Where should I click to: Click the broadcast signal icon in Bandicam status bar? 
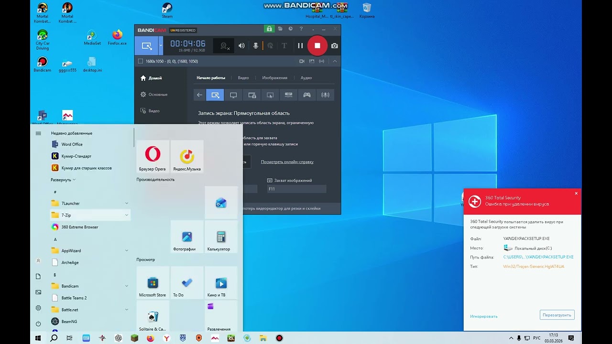point(322,61)
